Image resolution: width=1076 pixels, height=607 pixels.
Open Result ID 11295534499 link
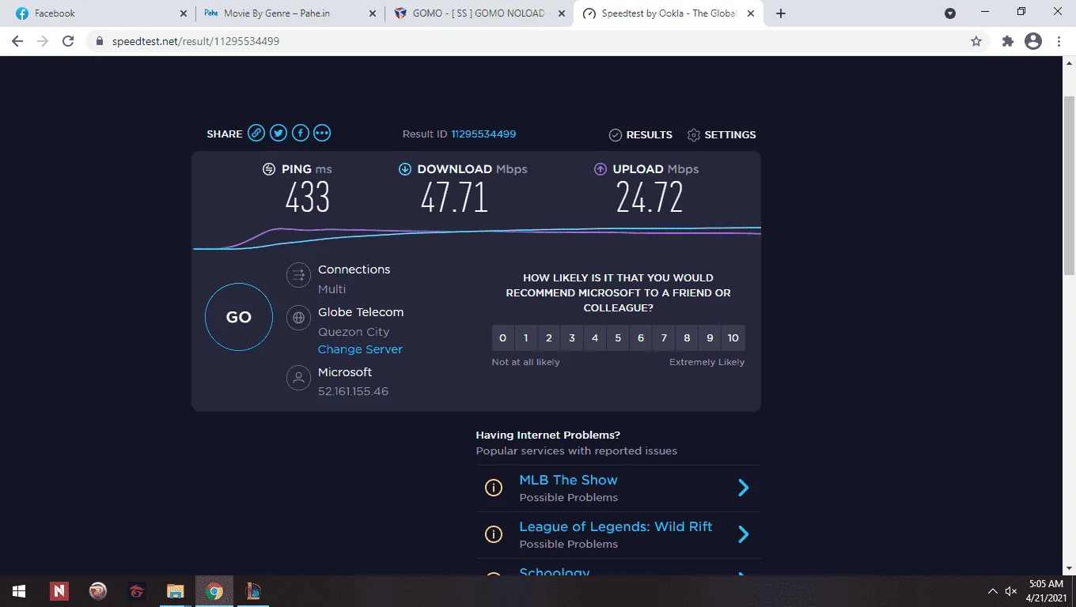click(483, 134)
